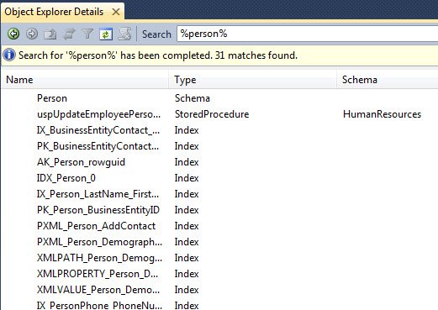
Task: Click the Filter funnel icon
Action: click(x=87, y=34)
